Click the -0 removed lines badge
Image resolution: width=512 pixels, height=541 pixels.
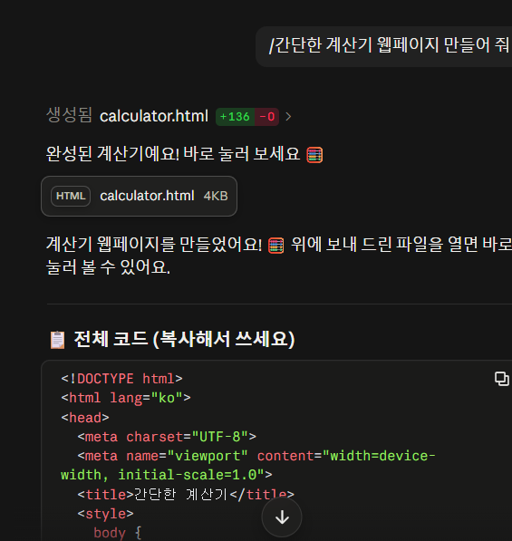tap(267, 117)
